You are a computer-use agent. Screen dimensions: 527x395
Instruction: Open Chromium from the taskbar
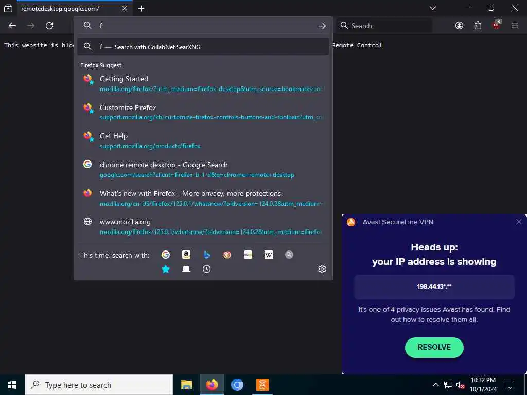point(237,385)
